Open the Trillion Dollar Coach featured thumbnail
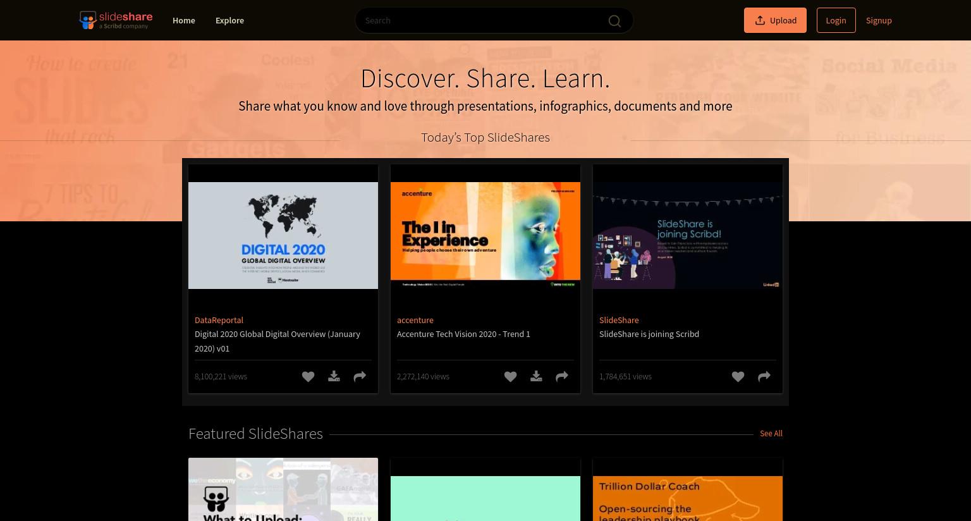 click(688, 498)
